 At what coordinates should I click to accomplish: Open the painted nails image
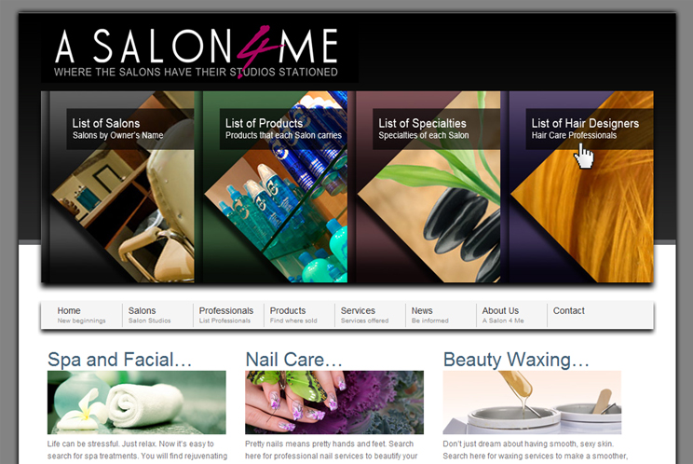pos(334,403)
